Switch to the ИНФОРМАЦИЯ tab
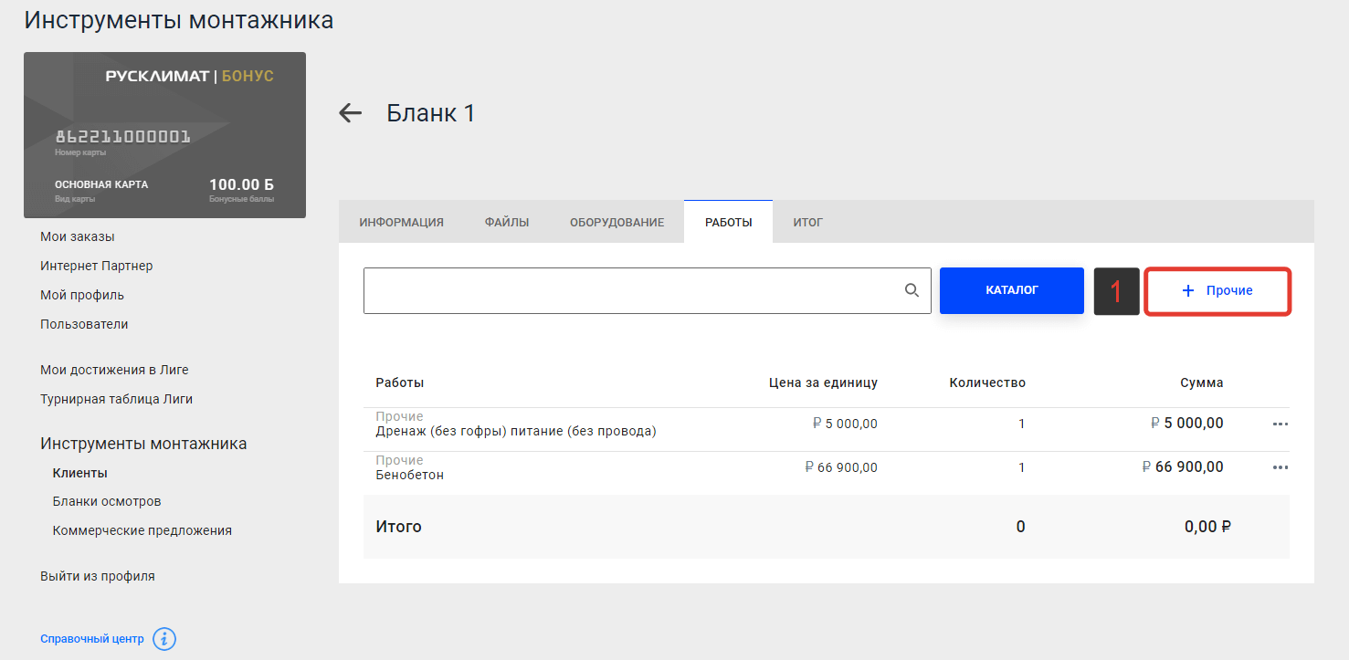 tap(401, 222)
